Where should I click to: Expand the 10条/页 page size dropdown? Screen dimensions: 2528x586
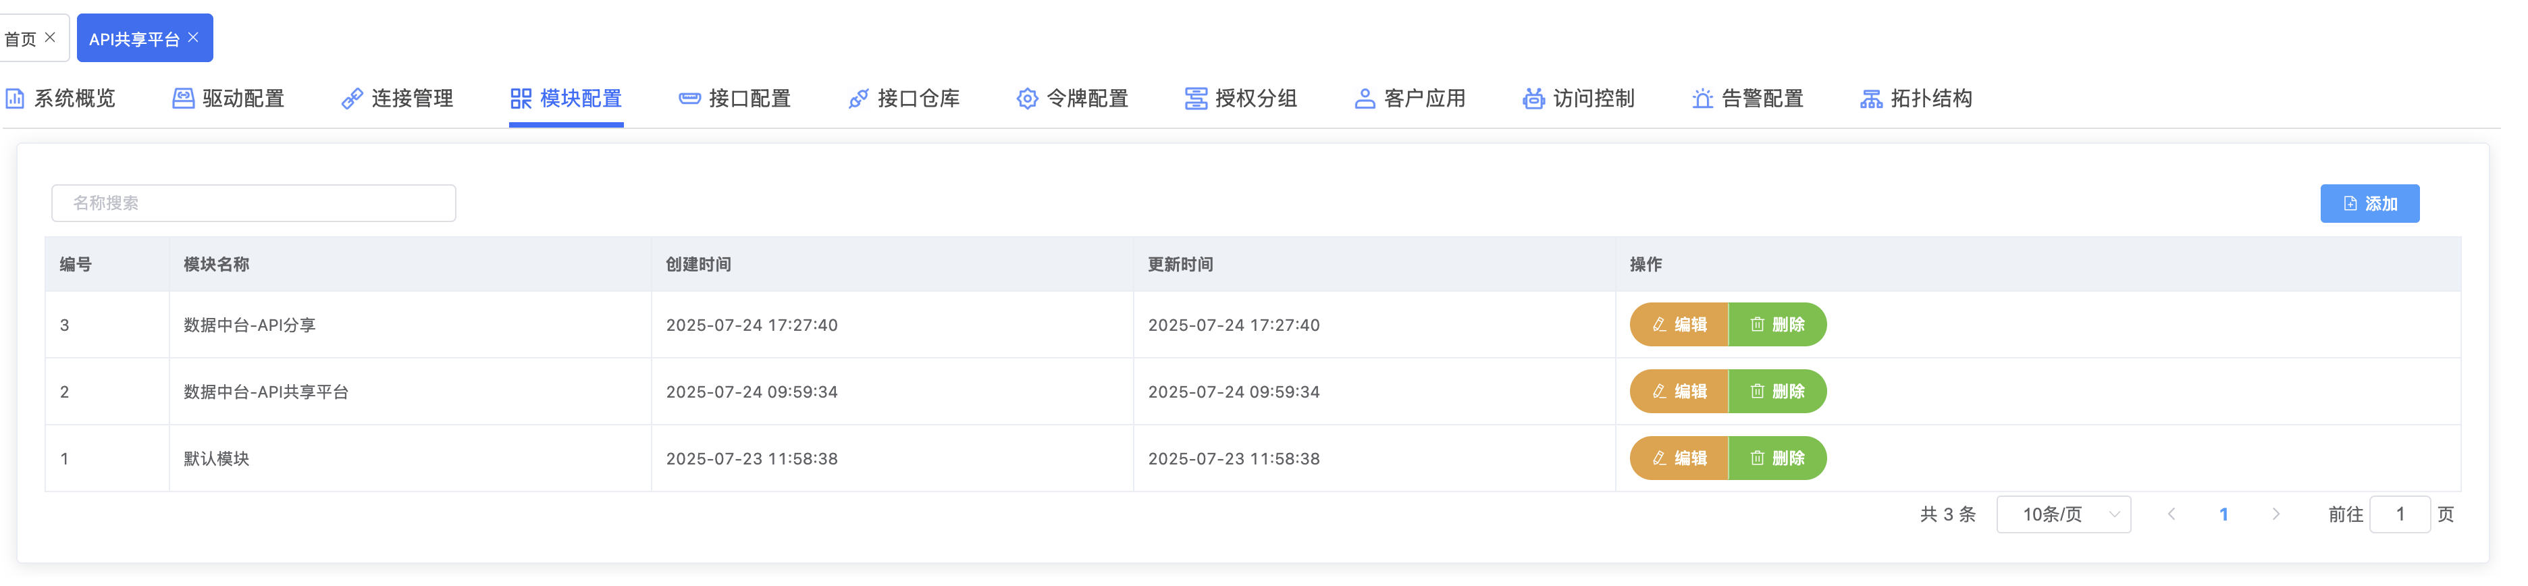click(x=2063, y=514)
